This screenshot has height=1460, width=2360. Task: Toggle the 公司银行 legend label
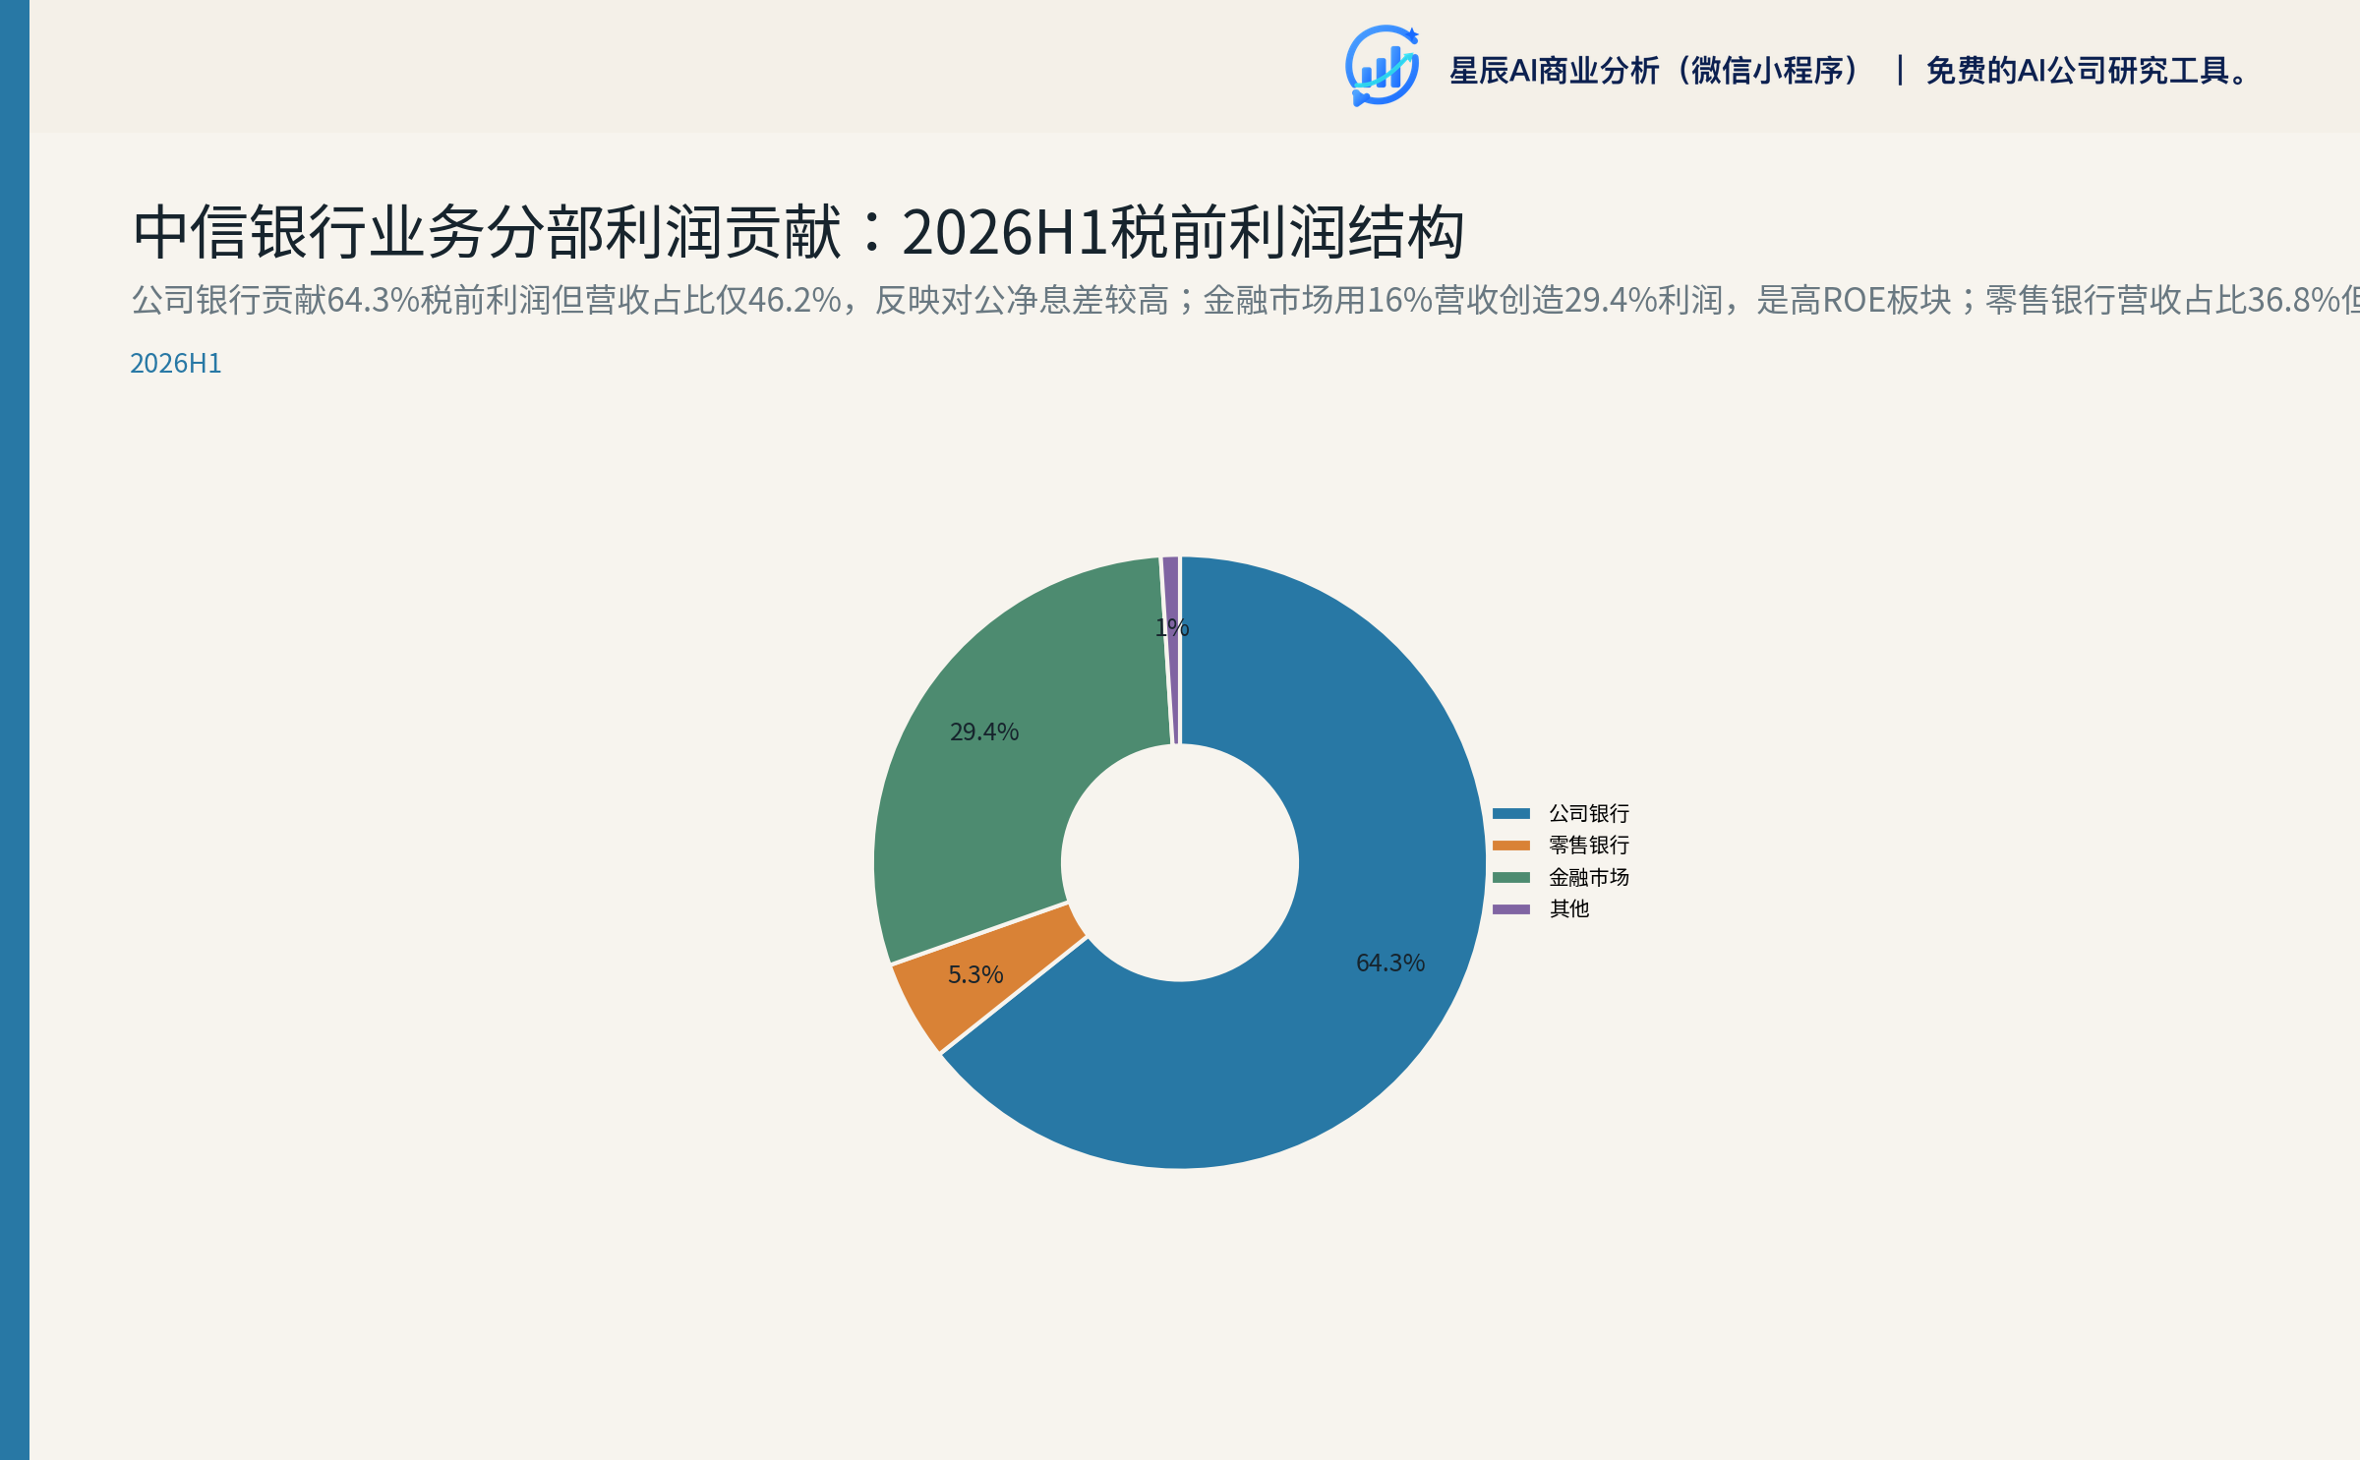tap(1589, 813)
